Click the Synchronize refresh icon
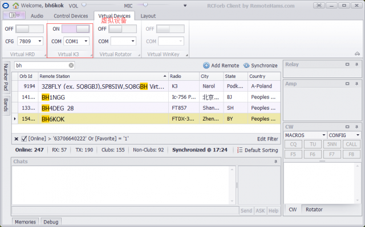 (x=246, y=65)
